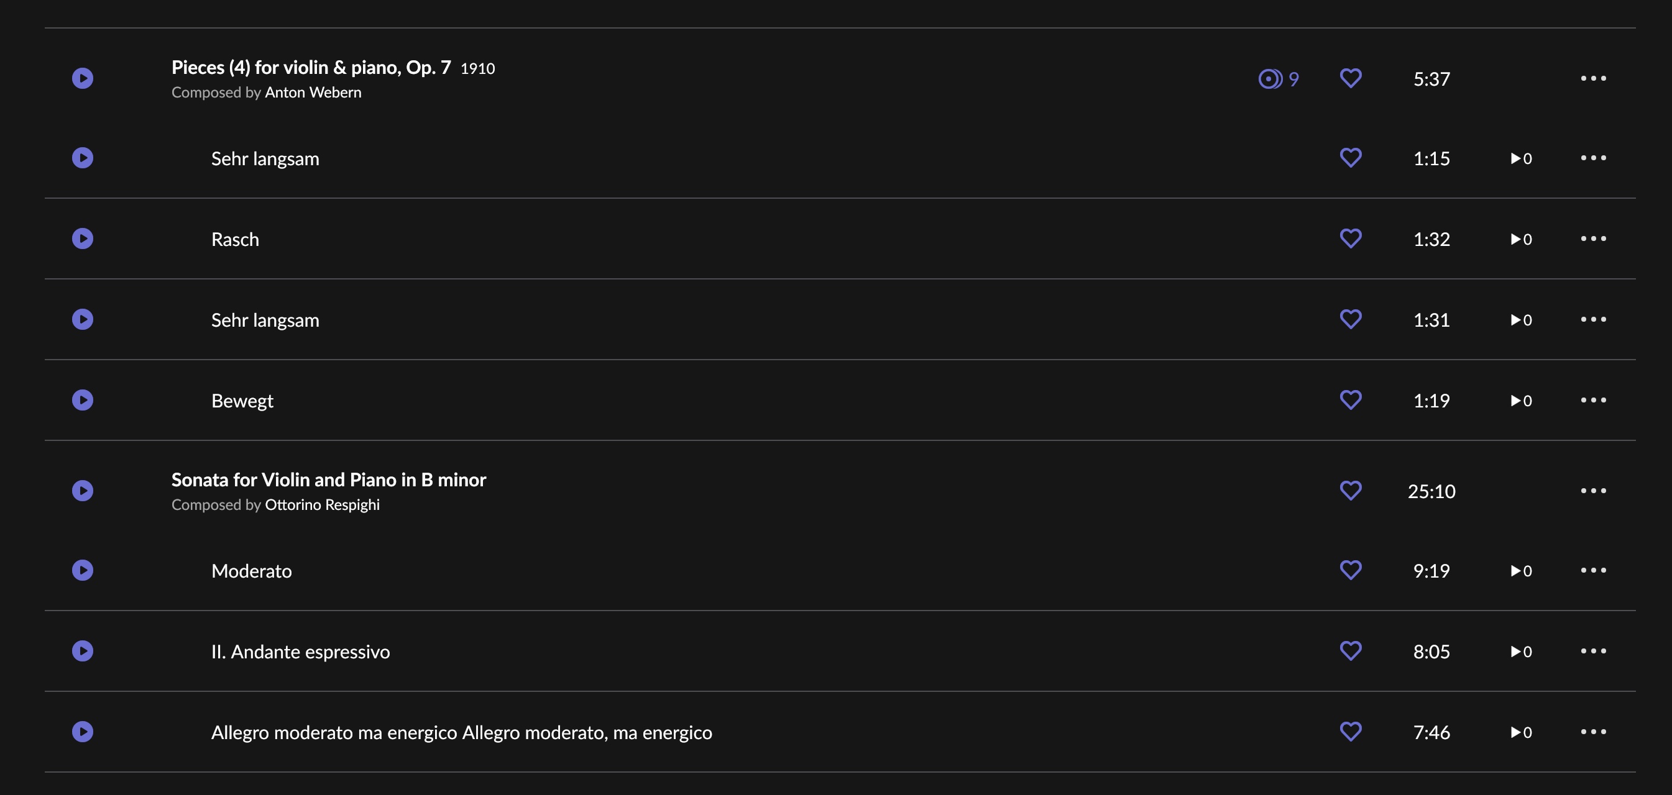Like the Moderato movement

coord(1351,571)
